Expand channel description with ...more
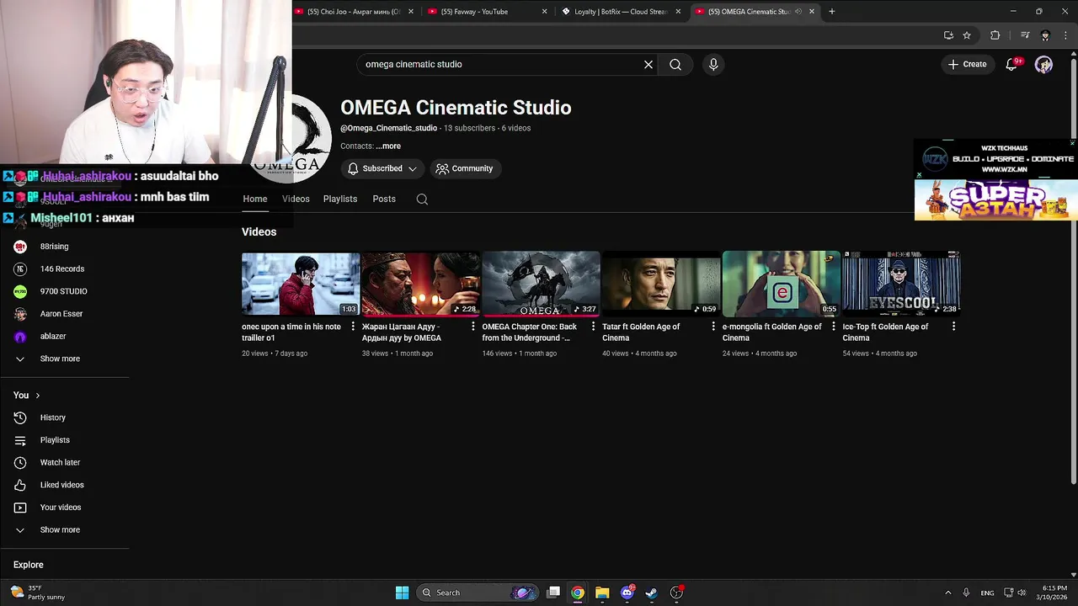 (388, 146)
